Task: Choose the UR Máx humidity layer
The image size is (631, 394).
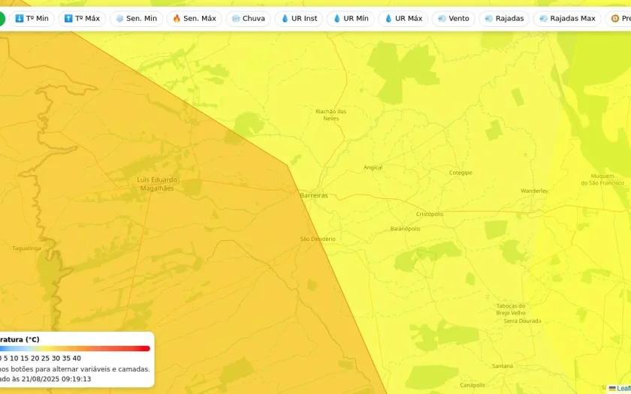Action: (x=403, y=19)
